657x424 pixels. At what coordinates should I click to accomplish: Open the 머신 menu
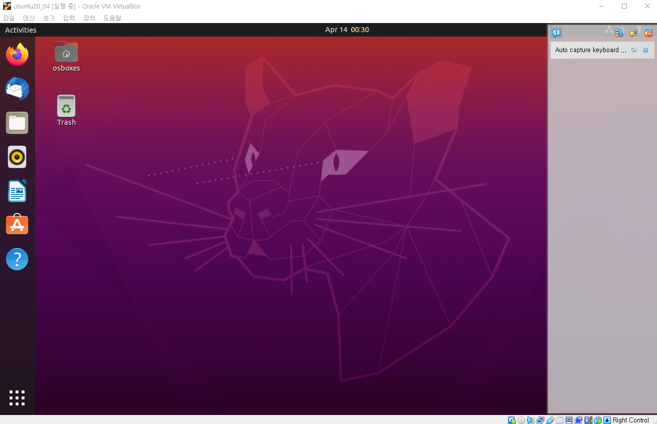pyautogui.click(x=29, y=18)
